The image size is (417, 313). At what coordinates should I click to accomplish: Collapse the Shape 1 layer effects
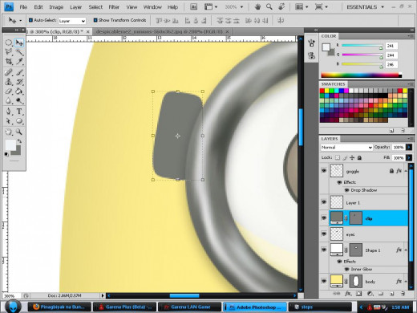pos(406,250)
